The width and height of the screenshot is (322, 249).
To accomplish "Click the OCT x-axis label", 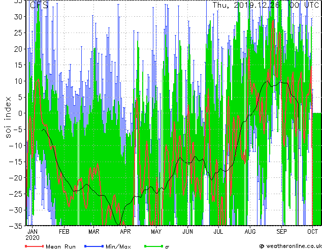I will tap(312, 232).
